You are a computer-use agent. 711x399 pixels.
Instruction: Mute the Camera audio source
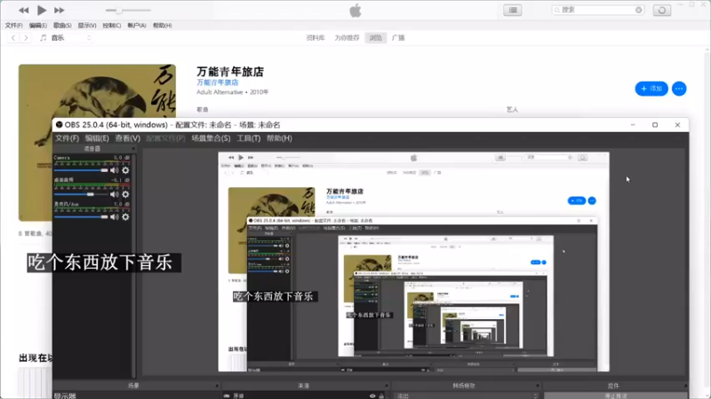pos(114,170)
